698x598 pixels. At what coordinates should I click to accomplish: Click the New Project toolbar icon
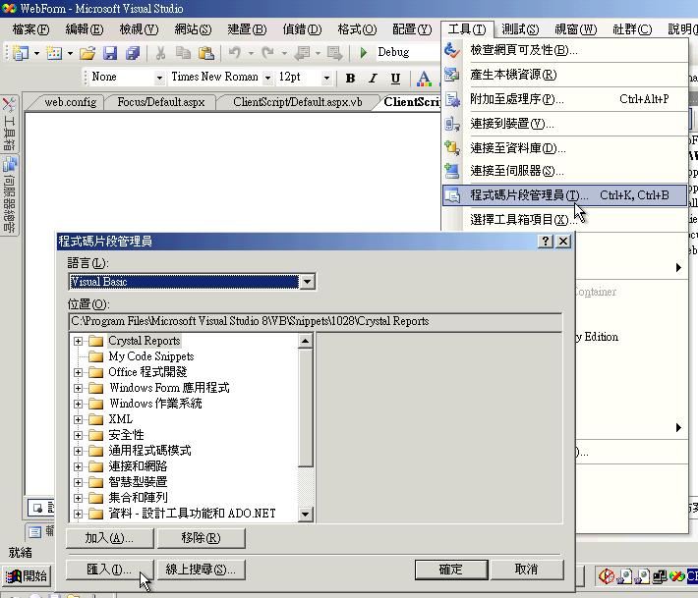[21, 53]
